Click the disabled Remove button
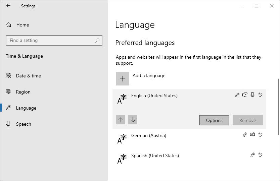Image resolution: width=280 pixels, height=181 pixels. (248, 120)
